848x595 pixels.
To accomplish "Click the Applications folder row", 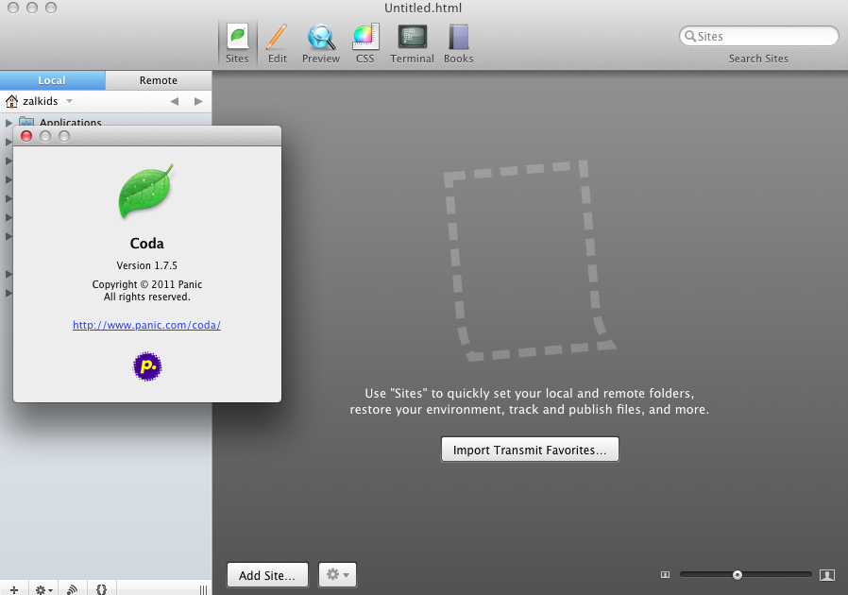I will pyautogui.click(x=106, y=122).
